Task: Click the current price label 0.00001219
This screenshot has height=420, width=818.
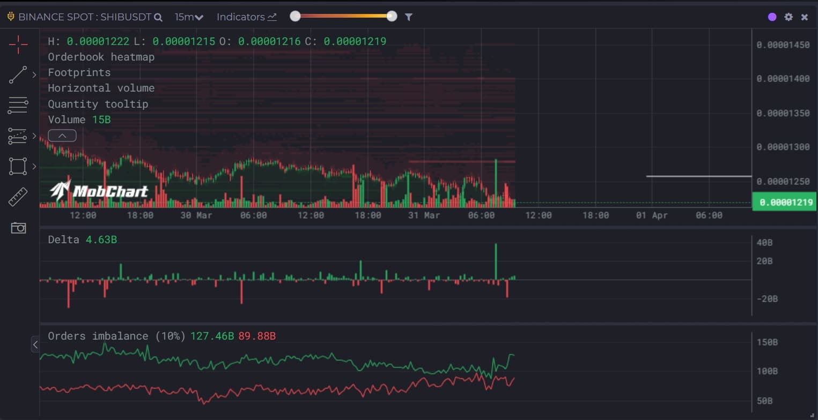Action: click(x=785, y=202)
